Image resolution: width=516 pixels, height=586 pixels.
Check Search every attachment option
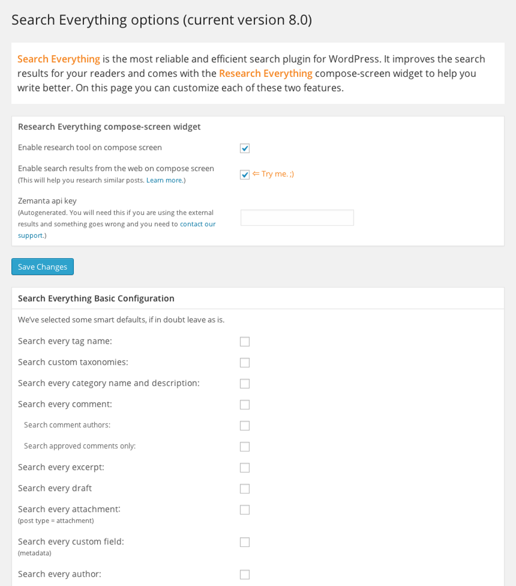[245, 510]
